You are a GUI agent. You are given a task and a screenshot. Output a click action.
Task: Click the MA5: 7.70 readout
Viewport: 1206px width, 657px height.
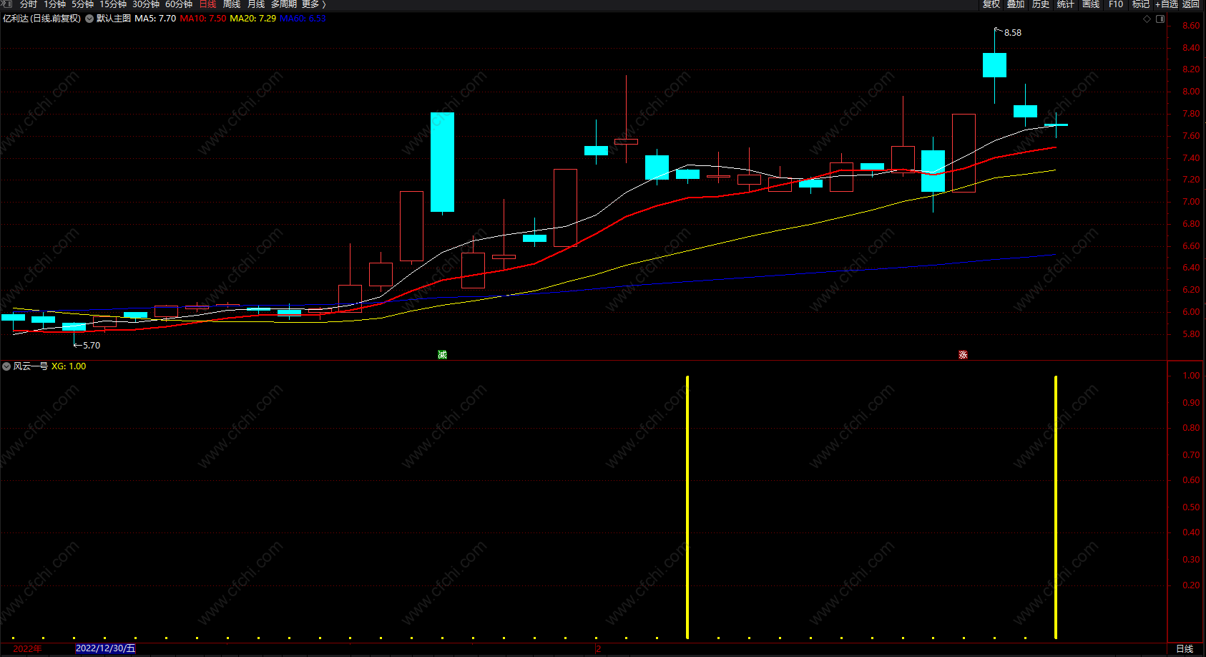155,19
